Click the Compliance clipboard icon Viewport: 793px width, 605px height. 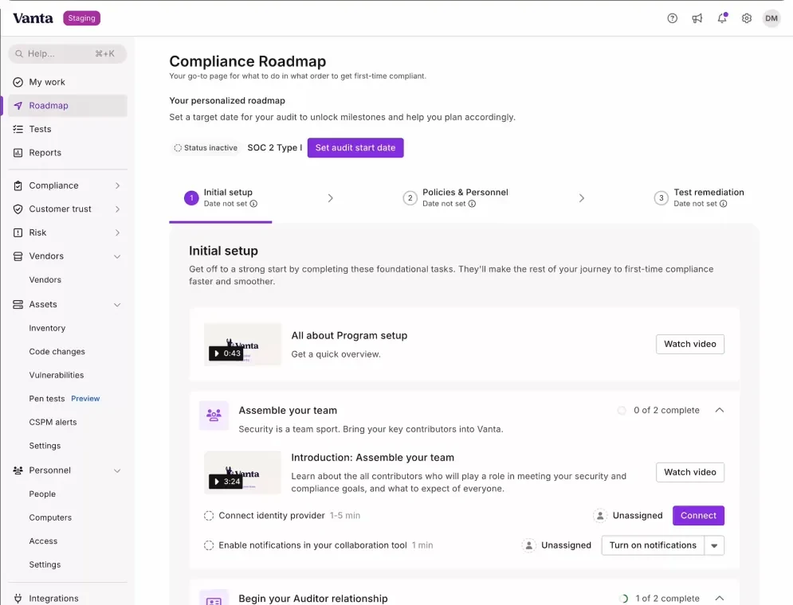point(18,185)
